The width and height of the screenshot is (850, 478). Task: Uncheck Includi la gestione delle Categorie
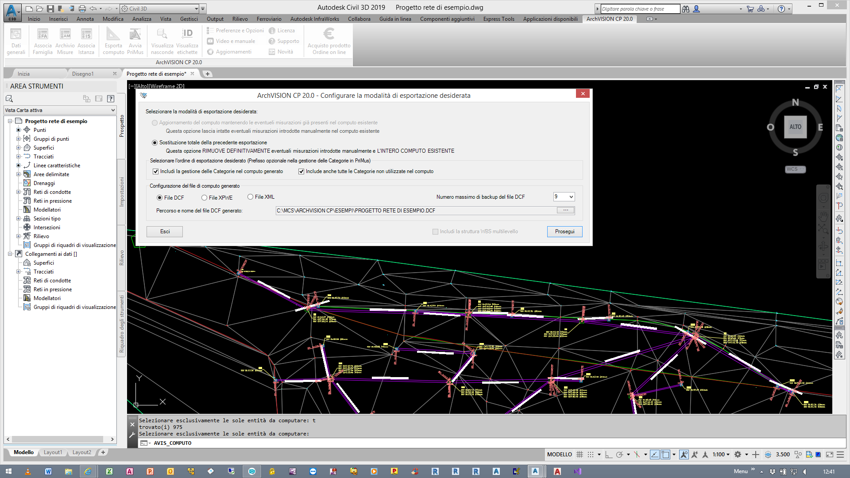click(x=155, y=172)
